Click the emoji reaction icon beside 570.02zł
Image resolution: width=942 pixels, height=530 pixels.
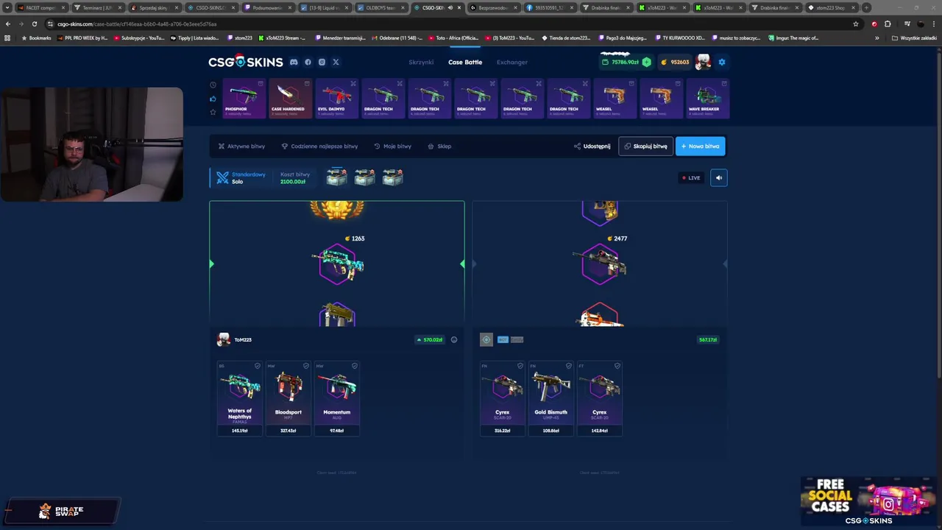pyautogui.click(x=454, y=339)
